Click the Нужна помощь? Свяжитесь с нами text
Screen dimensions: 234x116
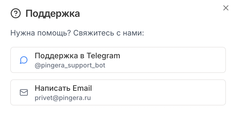[x=77, y=33]
